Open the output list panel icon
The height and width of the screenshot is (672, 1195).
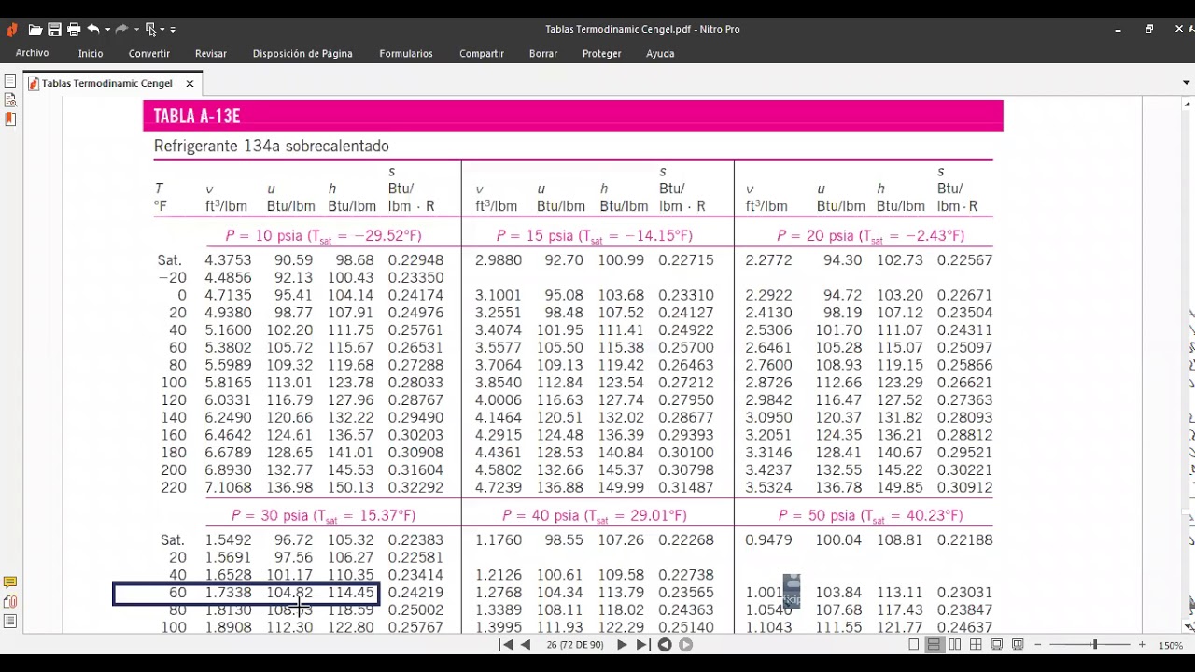pos(10,622)
